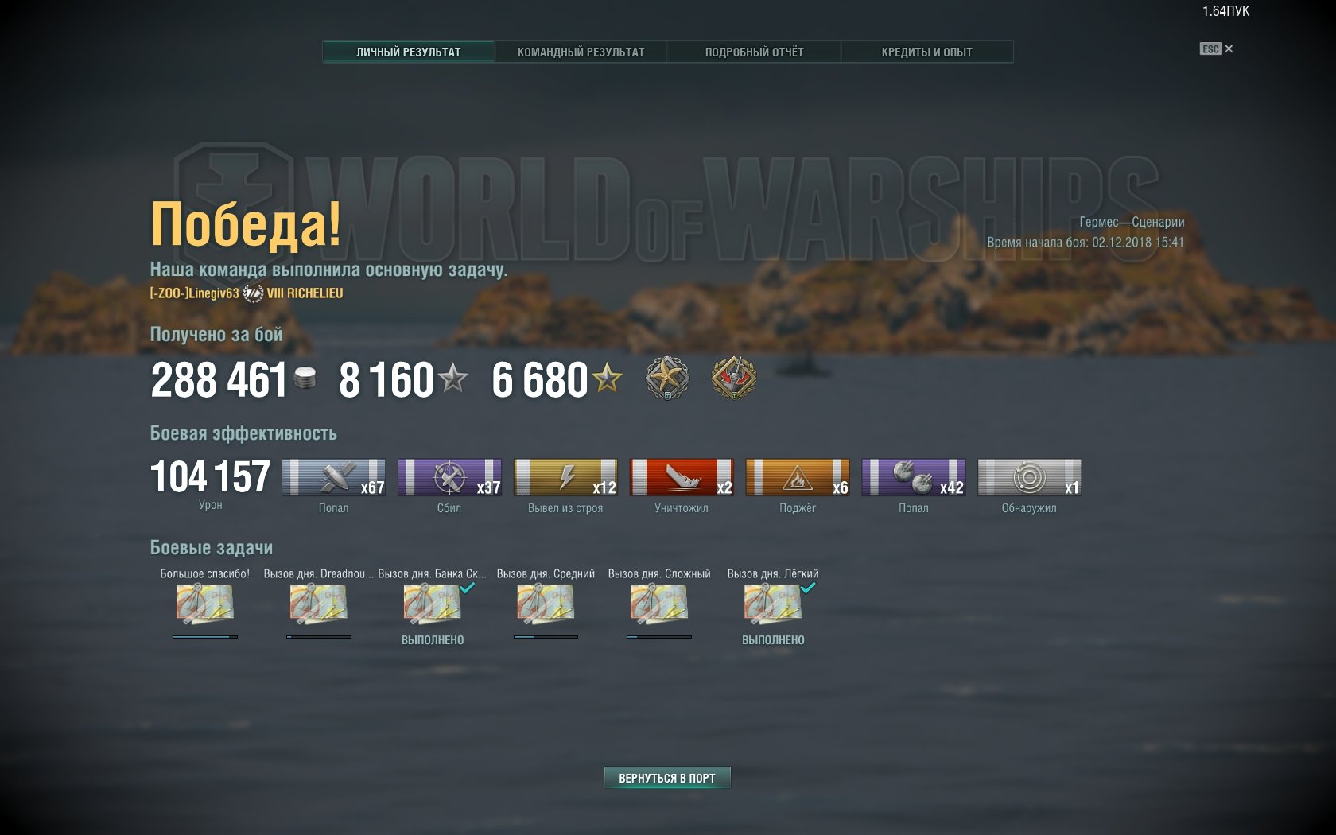Open the Большое спасибо! mission icon

[204, 604]
